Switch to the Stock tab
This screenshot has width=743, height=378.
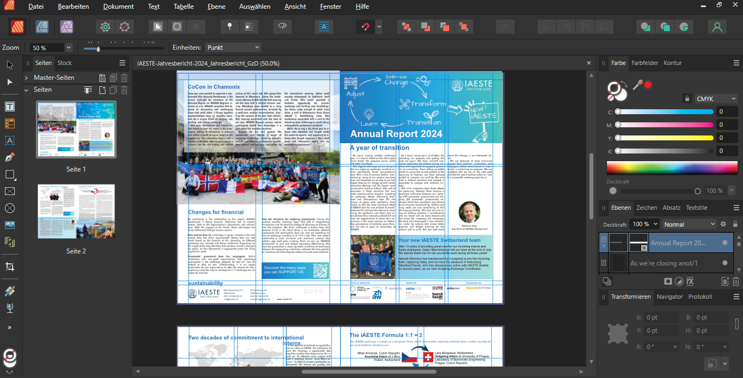[64, 63]
